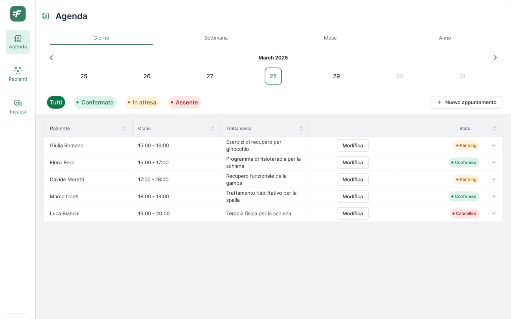This screenshot has width=511, height=319.
Task: Switch to Settimana view tab
Action: tap(216, 38)
